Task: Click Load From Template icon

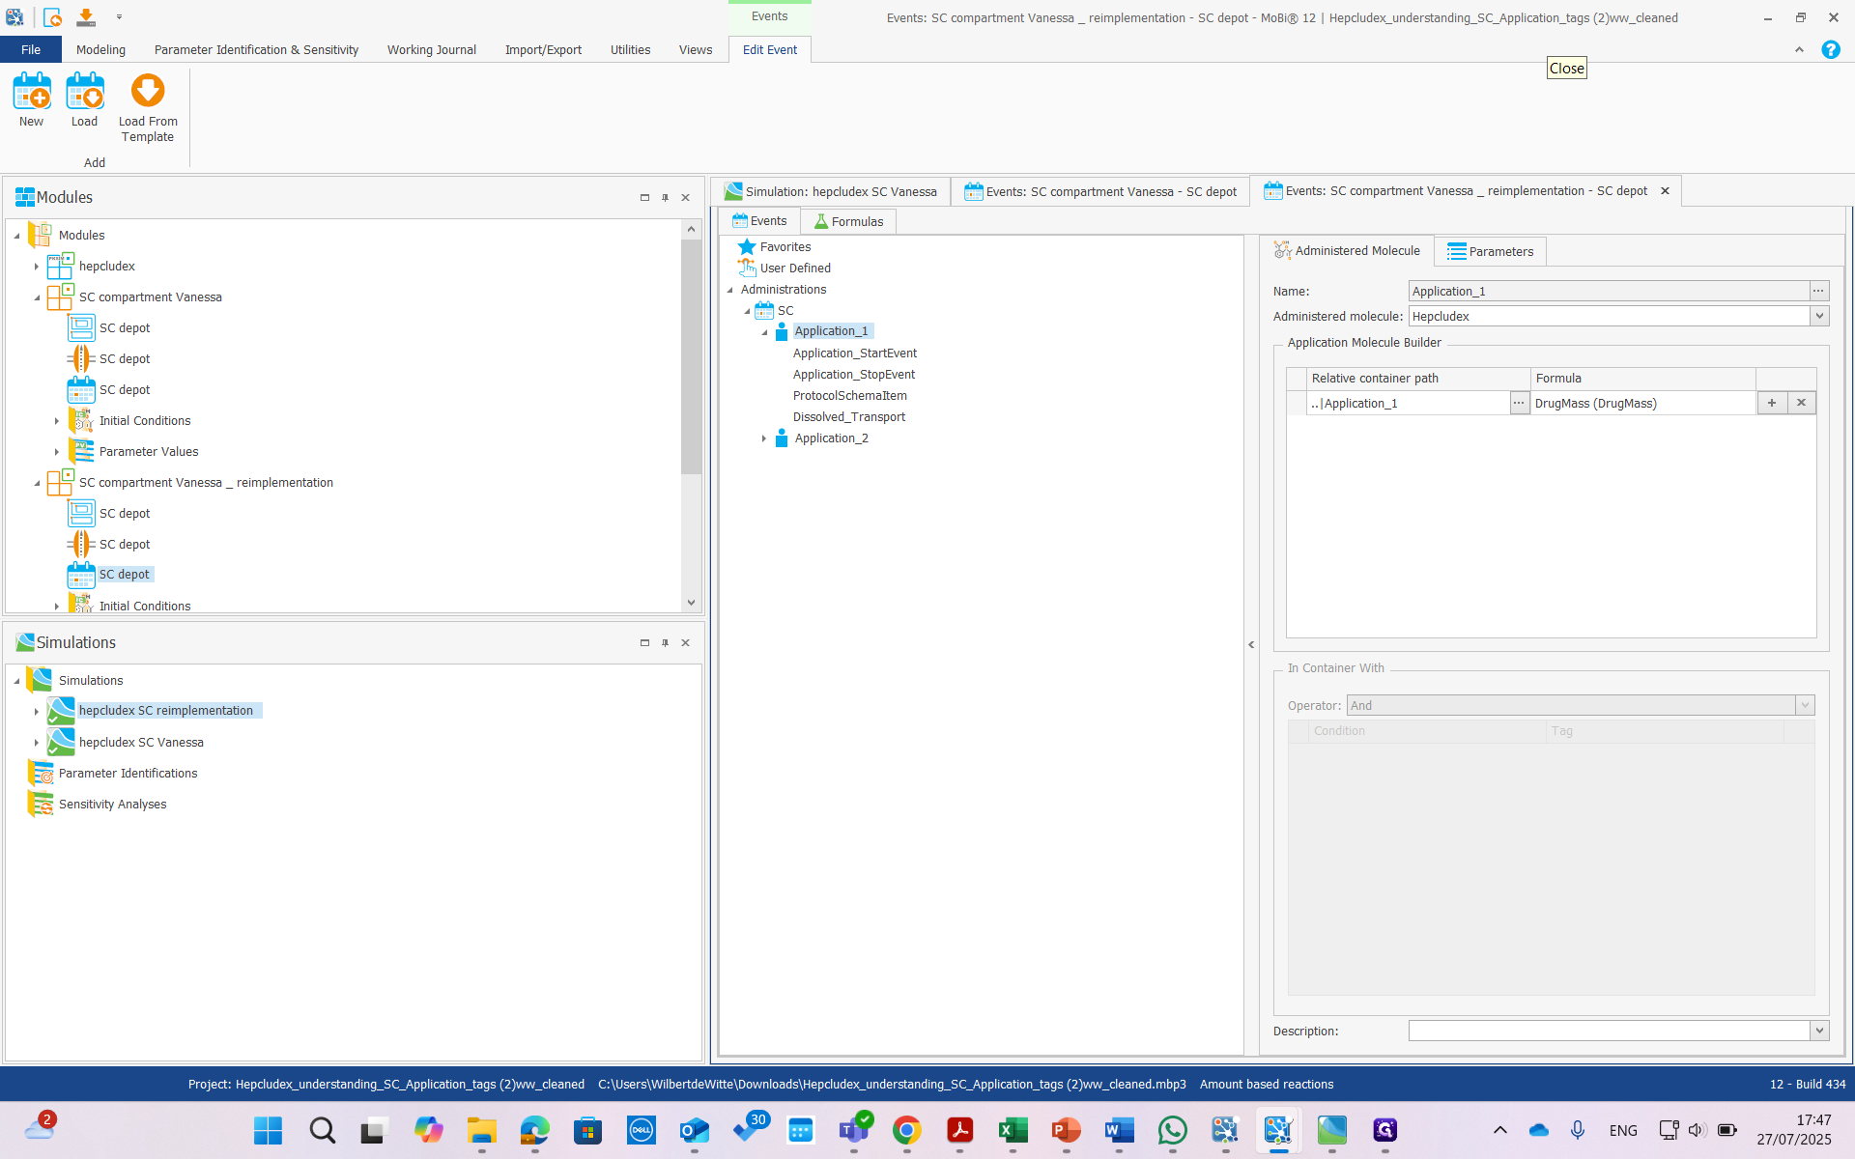Action: coord(148,93)
